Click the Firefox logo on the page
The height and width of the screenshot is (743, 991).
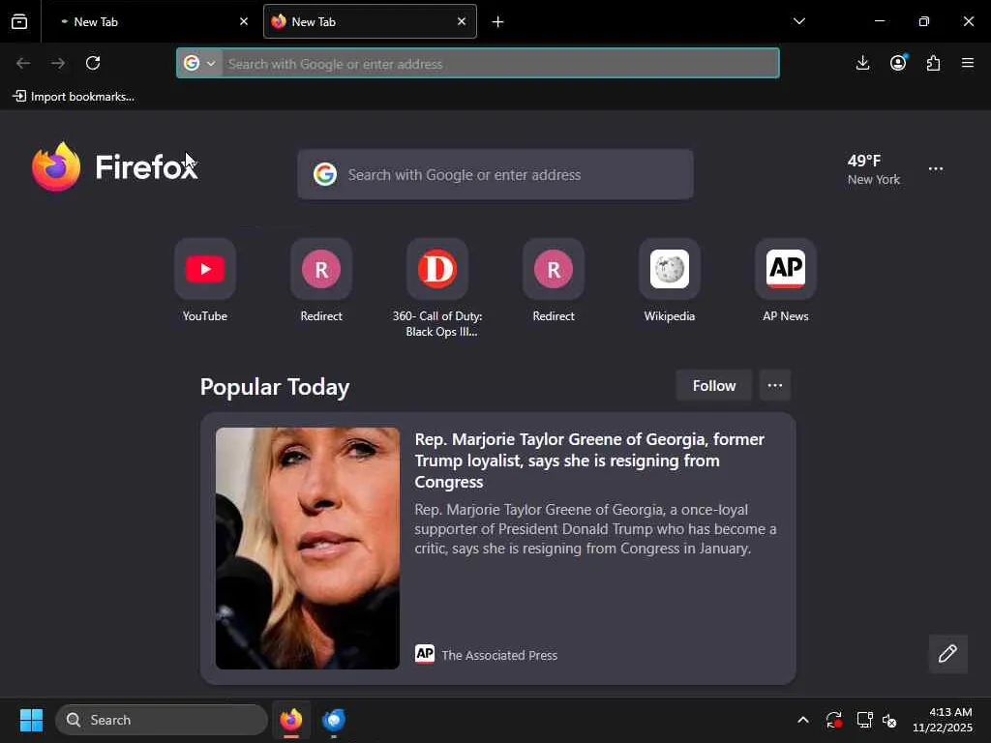coord(115,166)
